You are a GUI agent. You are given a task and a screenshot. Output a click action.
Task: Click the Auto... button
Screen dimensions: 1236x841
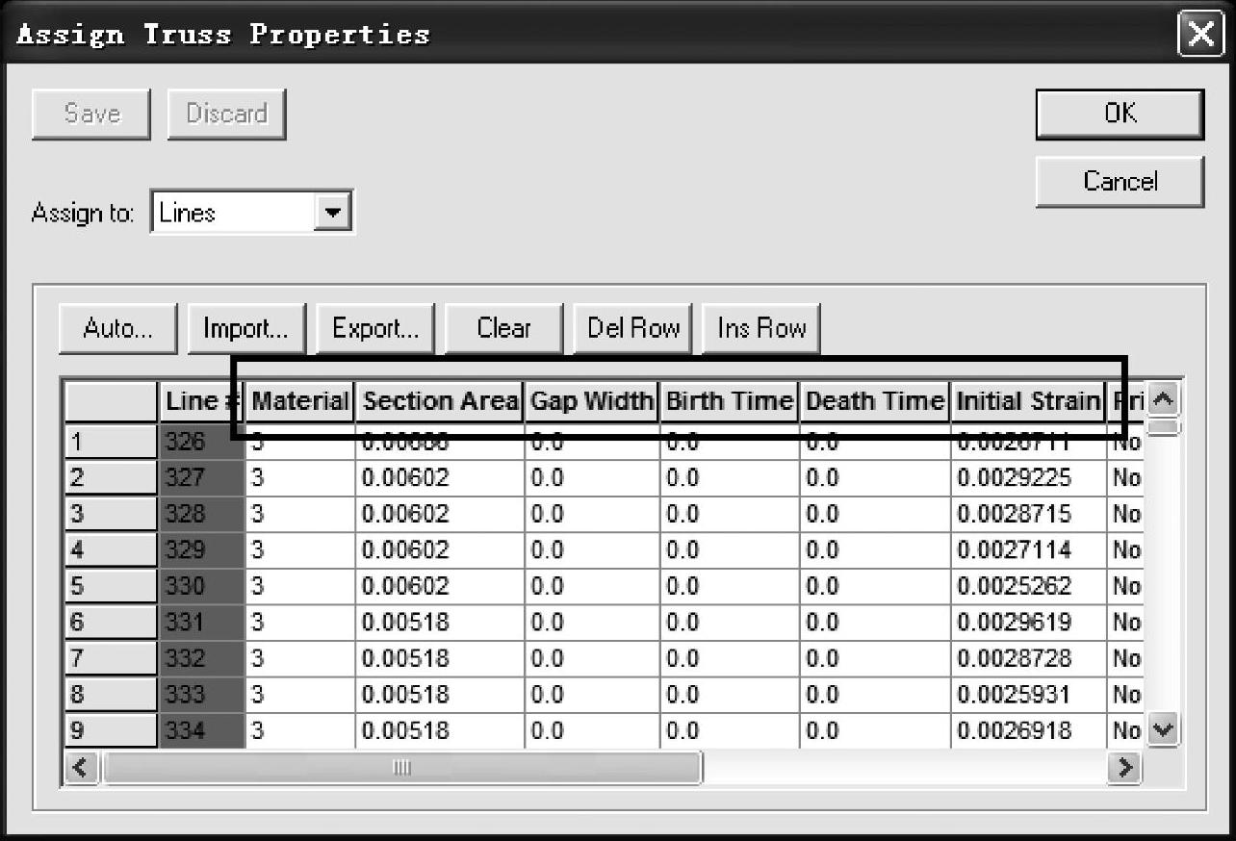pos(117,329)
